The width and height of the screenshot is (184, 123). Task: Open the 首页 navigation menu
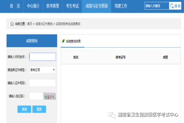click(x=15, y=6)
